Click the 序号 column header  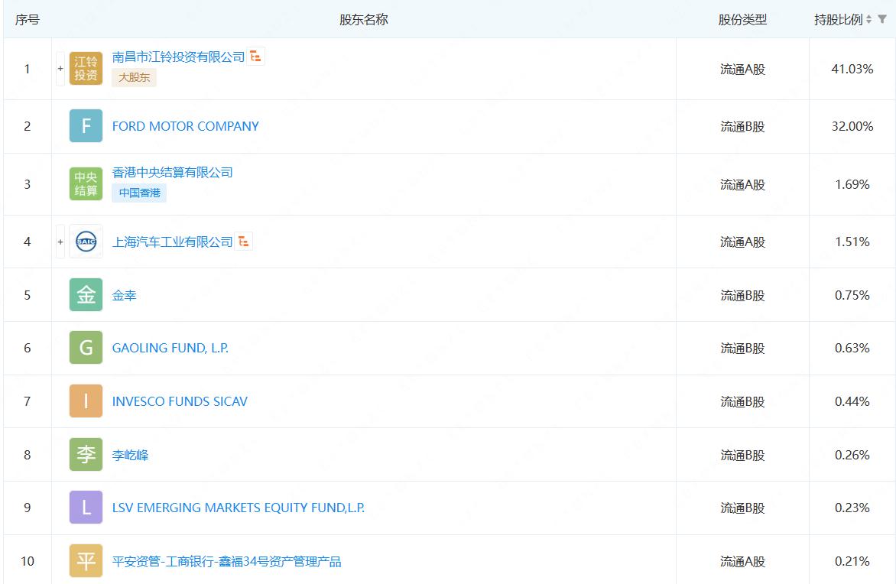pyautogui.click(x=27, y=20)
